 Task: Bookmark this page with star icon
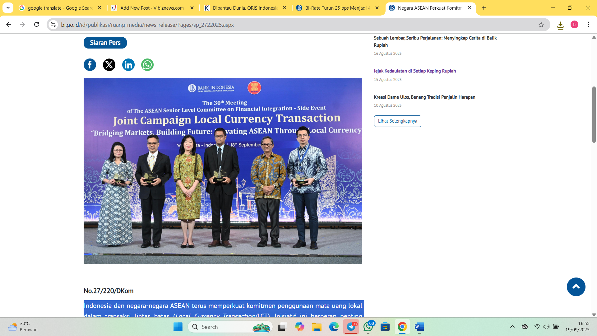point(541,25)
